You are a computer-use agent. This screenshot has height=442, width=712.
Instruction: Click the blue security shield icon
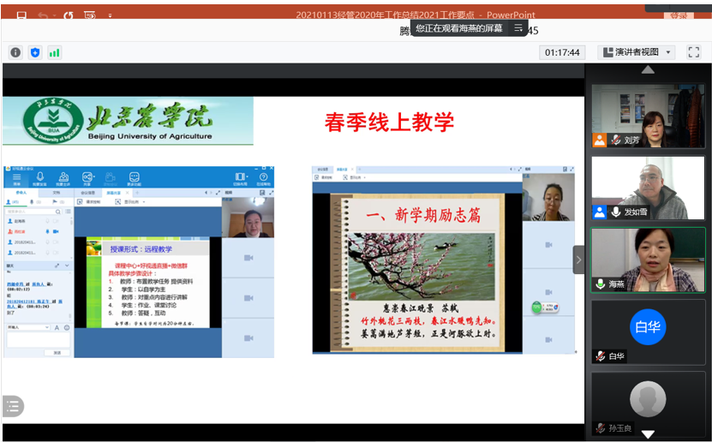tap(35, 52)
